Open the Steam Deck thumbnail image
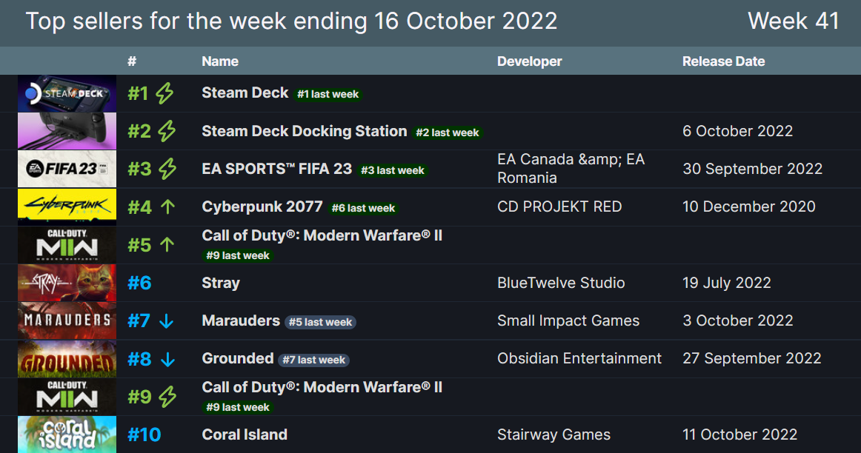 [x=67, y=93]
